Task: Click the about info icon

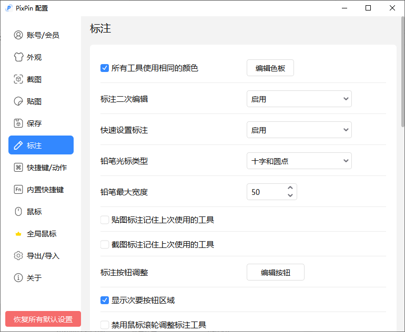Action: [x=18, y=278]
